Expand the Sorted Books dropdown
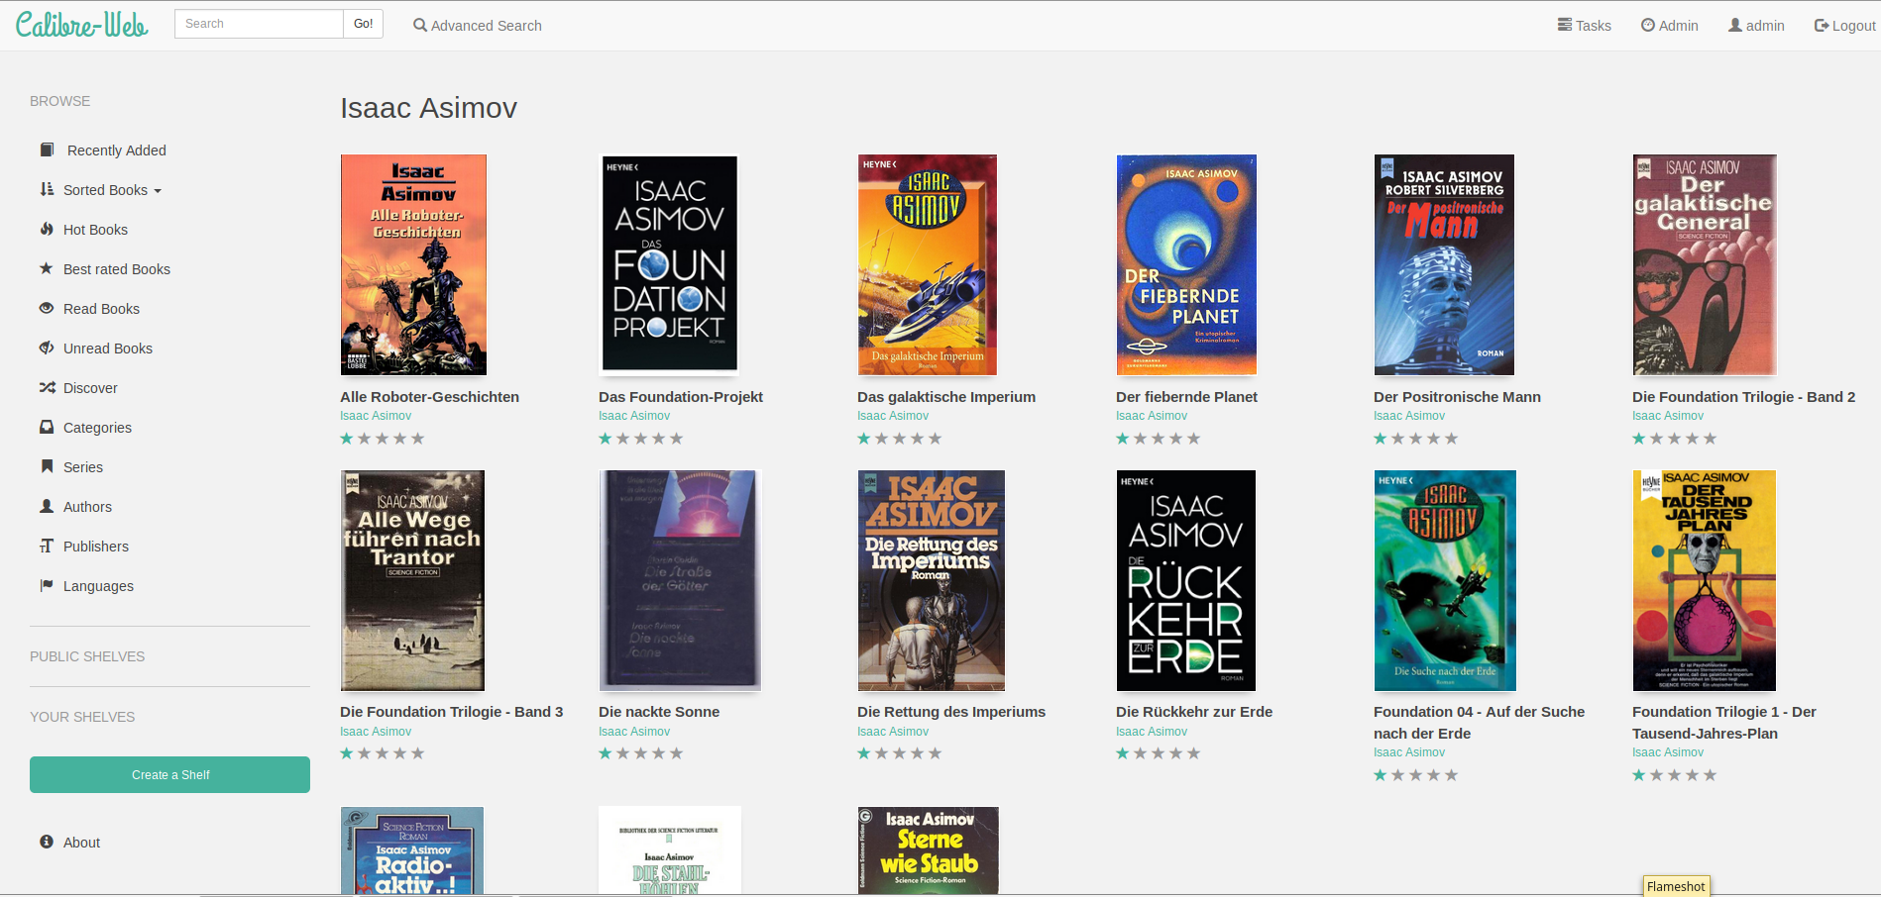 (111, 190)
